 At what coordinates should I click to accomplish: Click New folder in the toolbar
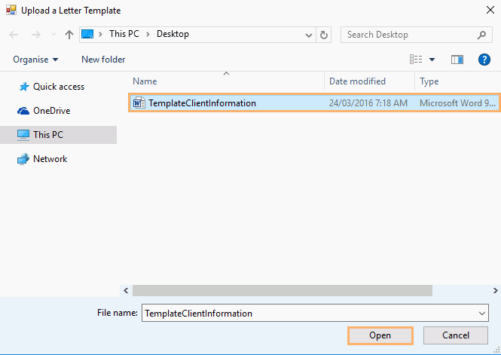point(103,60)
